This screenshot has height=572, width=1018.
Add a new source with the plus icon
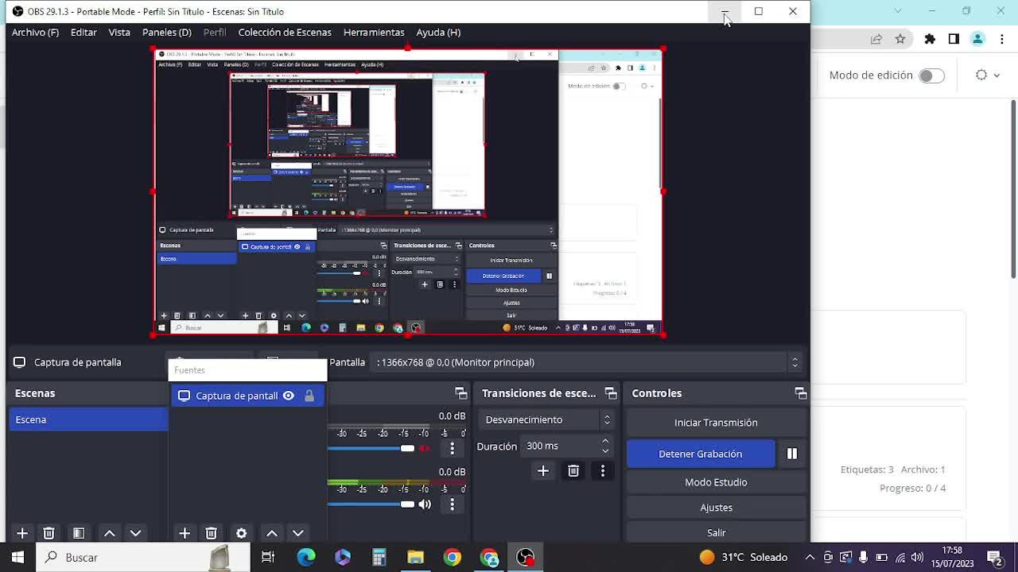[x=185, y=533]
